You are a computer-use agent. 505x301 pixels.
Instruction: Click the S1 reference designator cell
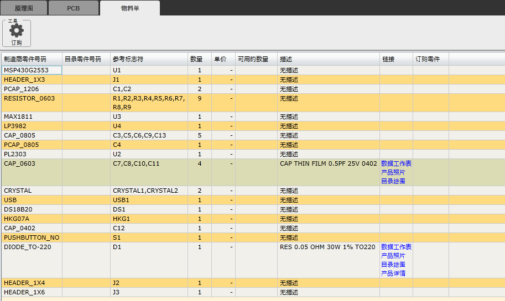point(149,237)
